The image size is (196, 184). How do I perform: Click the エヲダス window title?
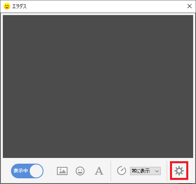pyautogui.click(x=19, y=7)
